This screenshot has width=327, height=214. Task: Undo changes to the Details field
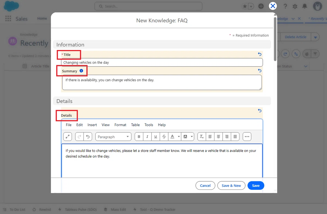[260, 111]
